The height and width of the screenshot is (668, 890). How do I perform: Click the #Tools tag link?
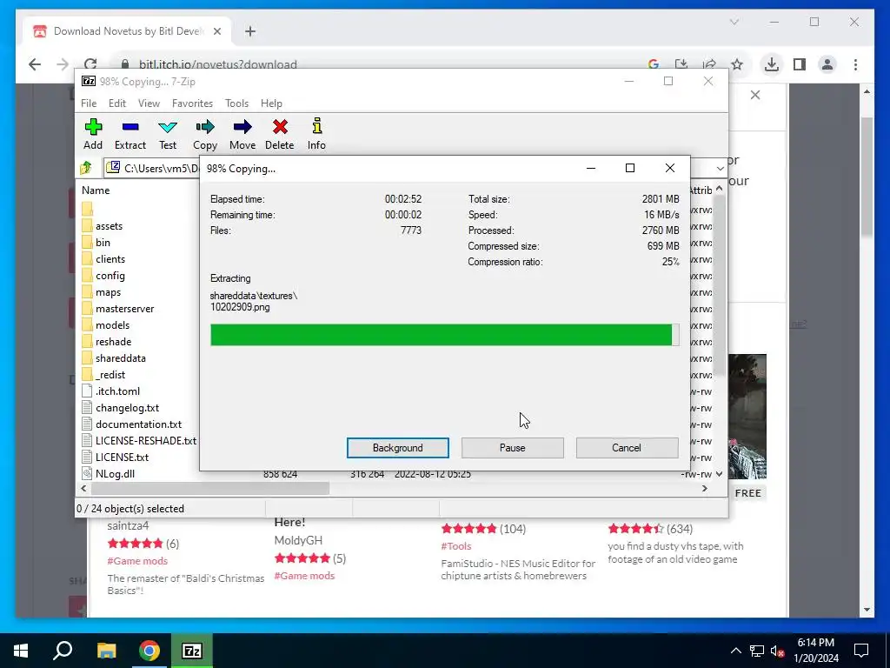pyautogui.click(x=456, y=546)
